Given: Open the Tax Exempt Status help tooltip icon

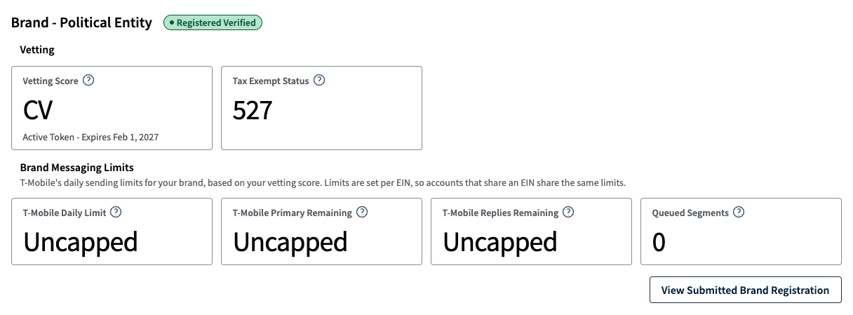Looking at the screenshot, I should pyautogui.click(x=319, y=80).
